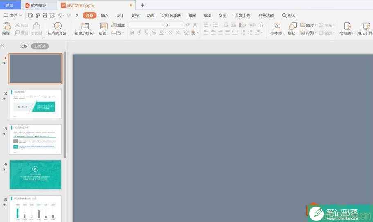The width and height of the screenshot is (373, 222).
Task: Click the 新建幻灯片 new slide icon
Action: [x=85, y=26]
